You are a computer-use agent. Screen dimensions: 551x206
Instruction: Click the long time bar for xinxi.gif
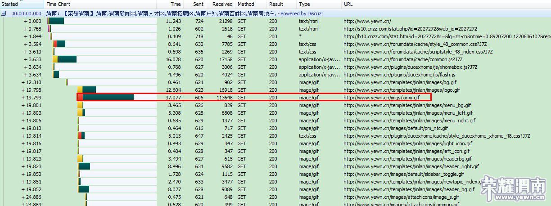coord(107,97)
